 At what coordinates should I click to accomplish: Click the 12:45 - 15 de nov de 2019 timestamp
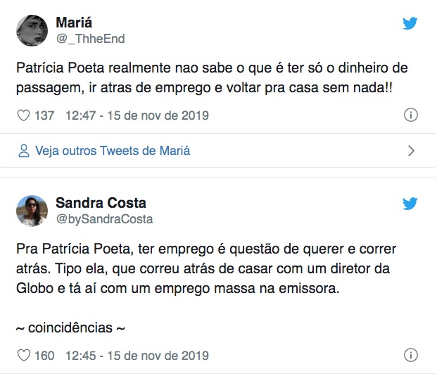pos(137,355)
